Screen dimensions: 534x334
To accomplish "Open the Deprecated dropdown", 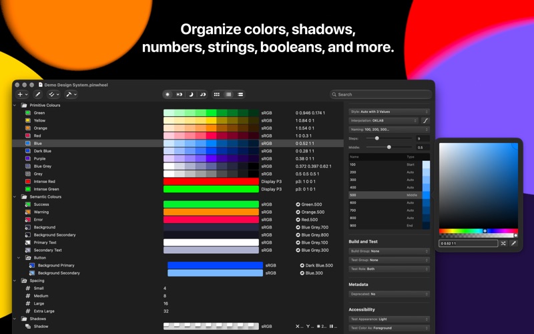I will coord(389,294).
